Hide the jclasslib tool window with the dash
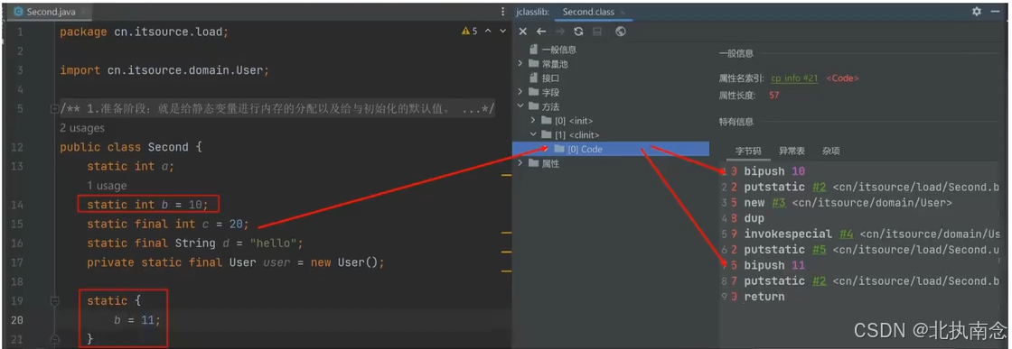Image resolution: width=1012 pixels, height=349 pixels. point(995,12)
